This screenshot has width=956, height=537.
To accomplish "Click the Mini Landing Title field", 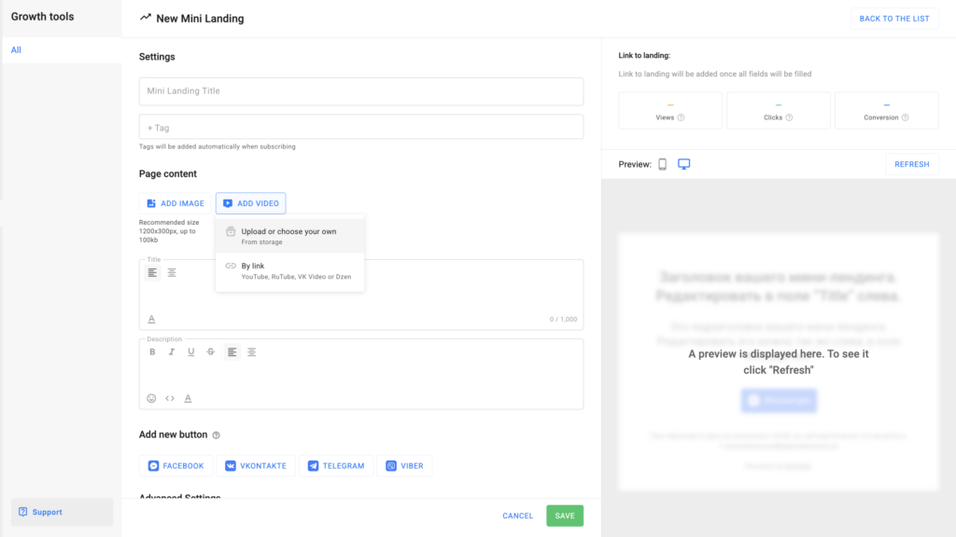I will click(x=360, y=91).
